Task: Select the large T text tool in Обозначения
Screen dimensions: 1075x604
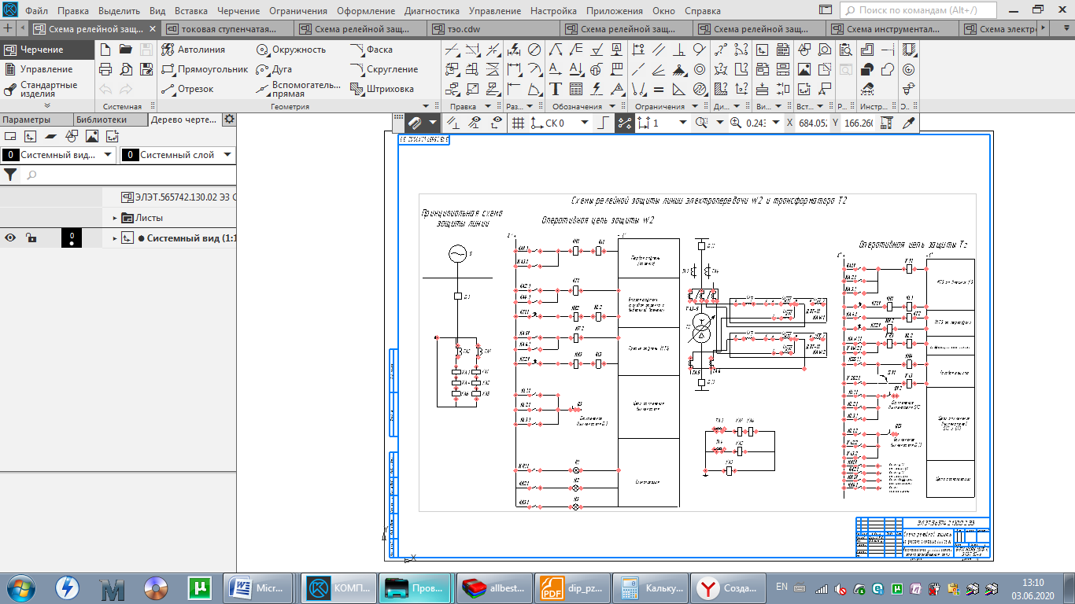Action: click(556, 89)
